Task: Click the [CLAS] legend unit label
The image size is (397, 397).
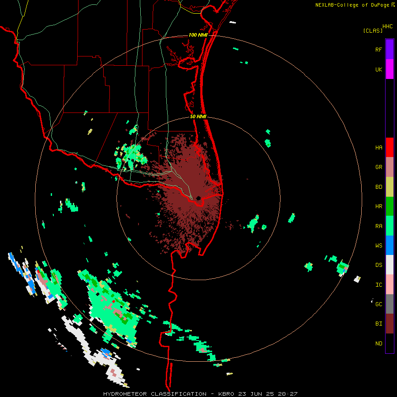Action: pyautogui.click(x=373, y=30)
